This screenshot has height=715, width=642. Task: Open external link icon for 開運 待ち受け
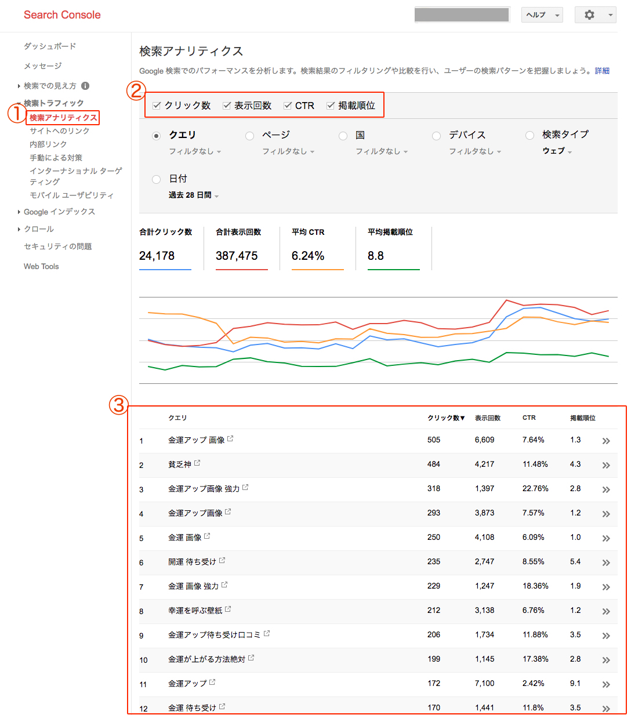(x=222, y=561)
